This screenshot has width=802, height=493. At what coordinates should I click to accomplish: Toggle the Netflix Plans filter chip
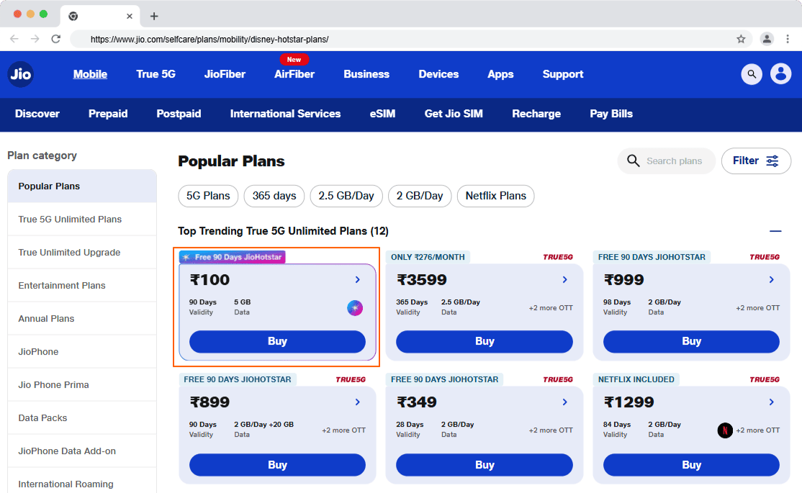[x=495, y=196]
